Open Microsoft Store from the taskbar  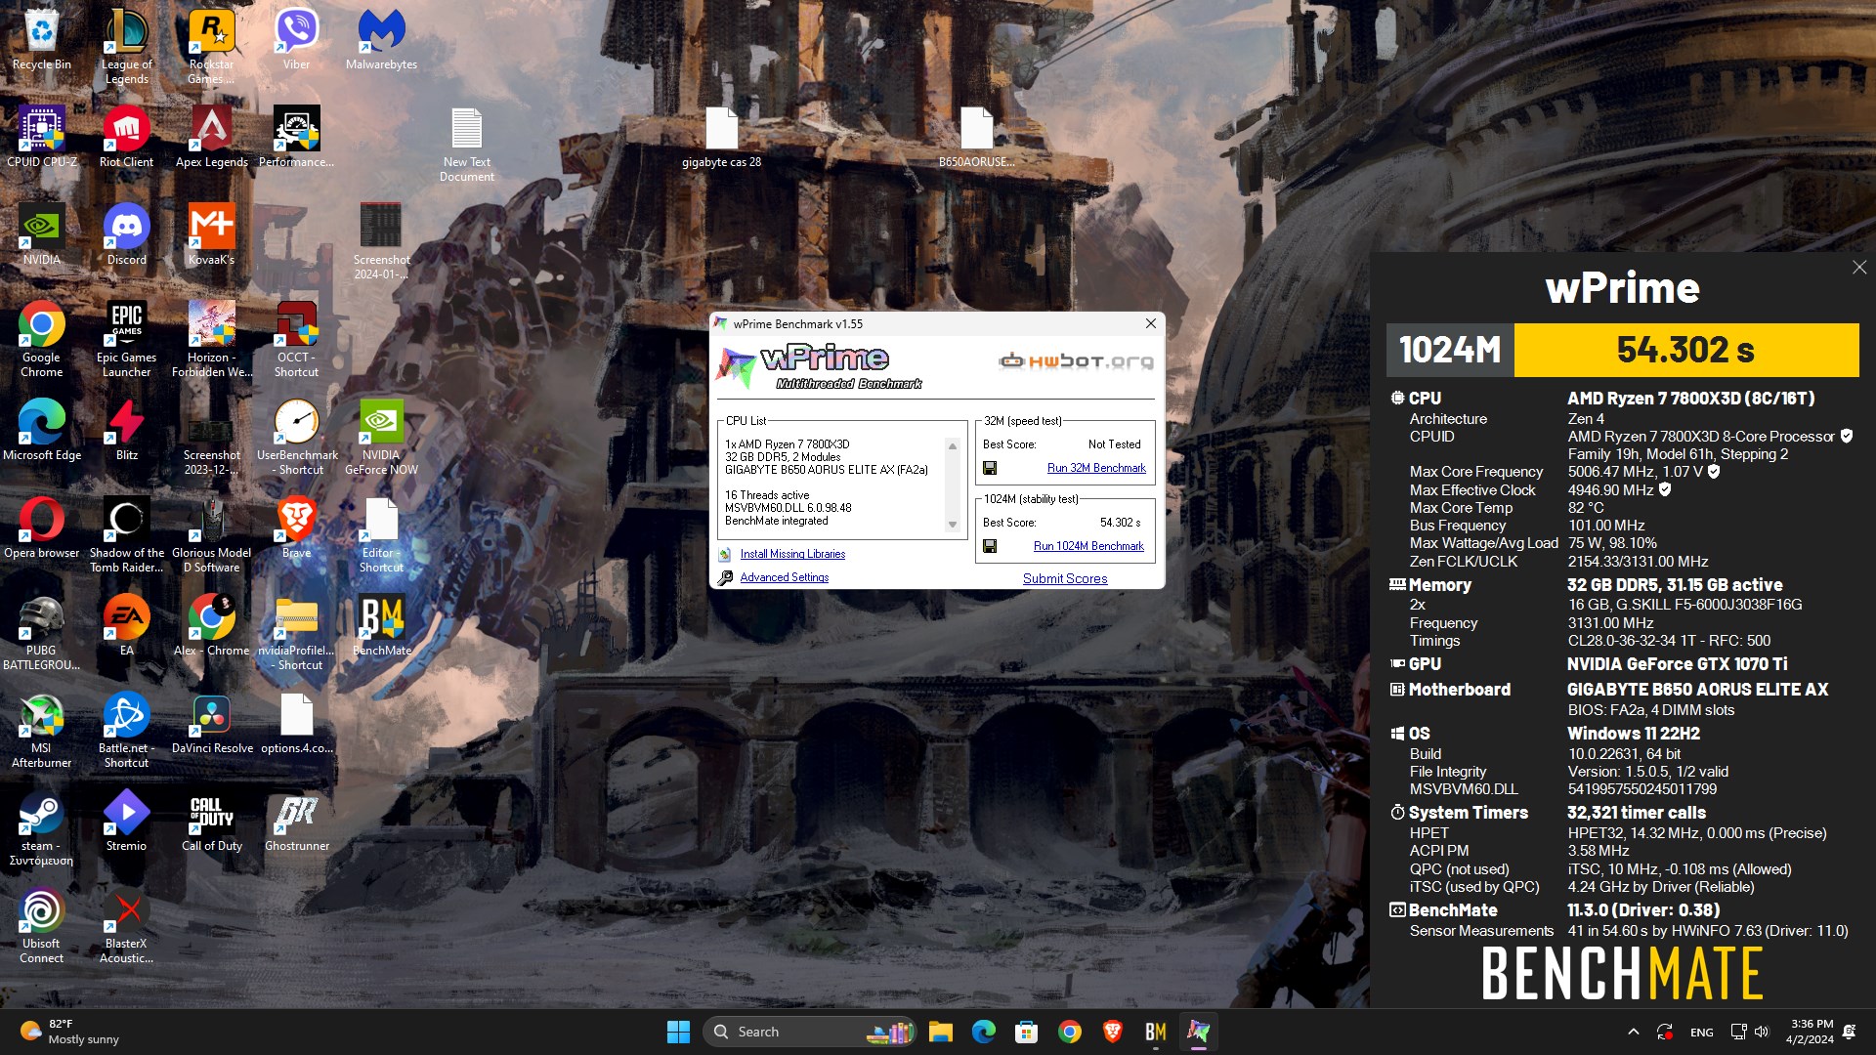coord(1026,1032)
